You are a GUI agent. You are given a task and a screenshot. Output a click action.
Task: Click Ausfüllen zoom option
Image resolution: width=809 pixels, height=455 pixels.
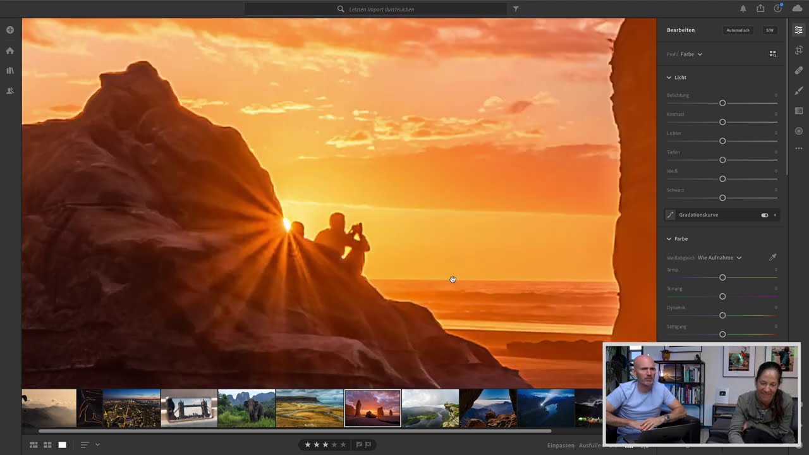tap(591, 446)
